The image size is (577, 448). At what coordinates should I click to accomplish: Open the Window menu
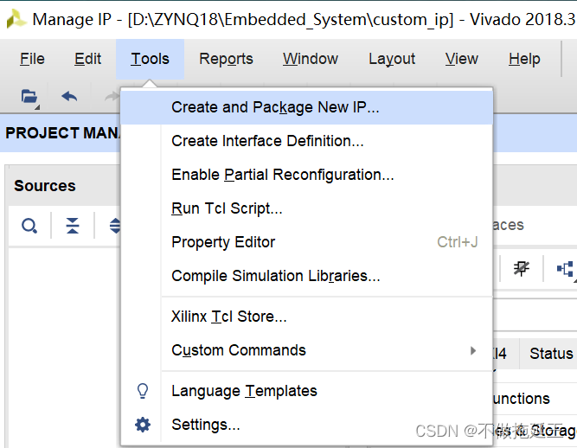coord(311,59)
